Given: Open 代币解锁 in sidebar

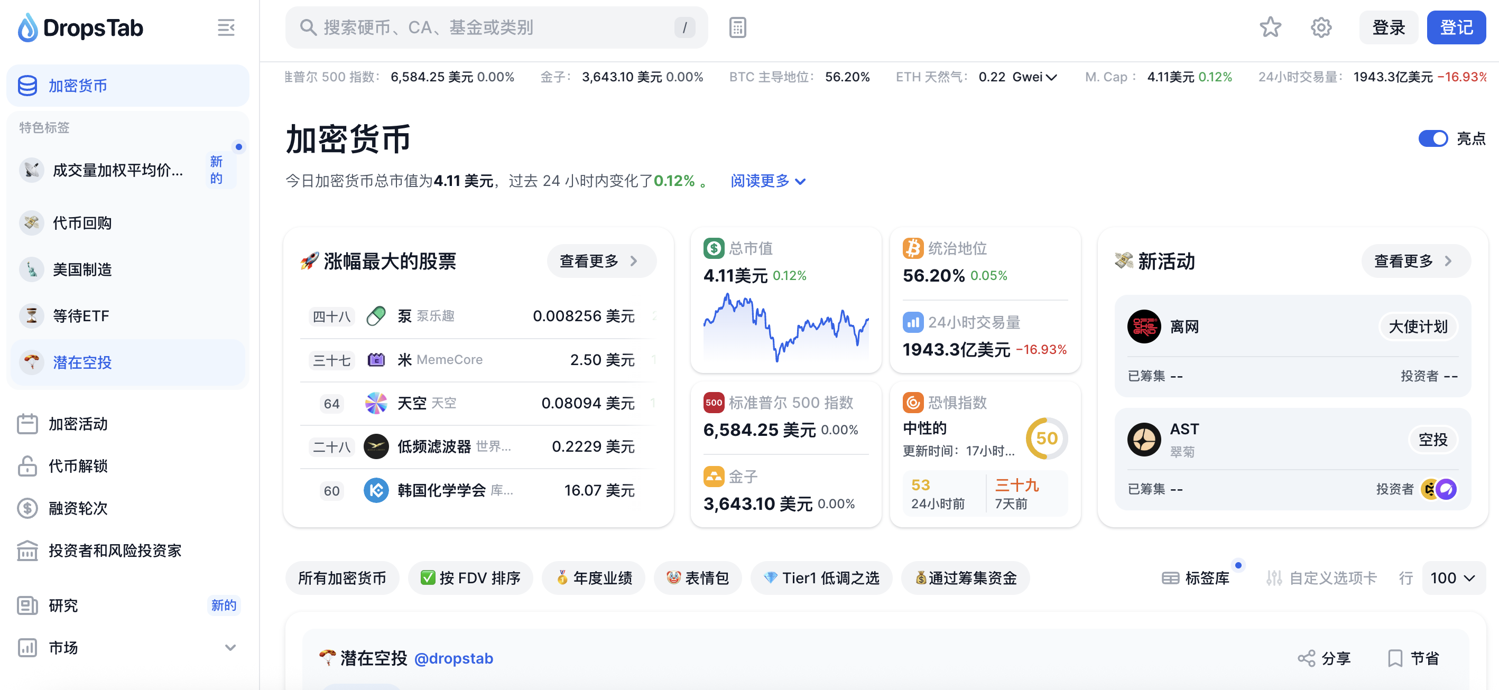Looking at the screenshot, I should [x=78, y=466].
